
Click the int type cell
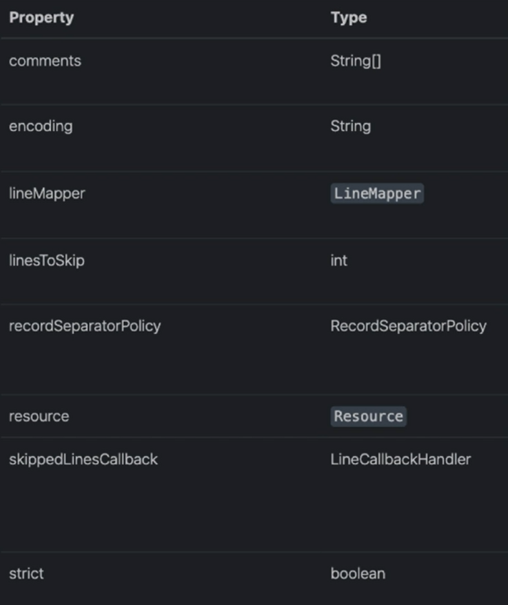(x=339, y=261)
